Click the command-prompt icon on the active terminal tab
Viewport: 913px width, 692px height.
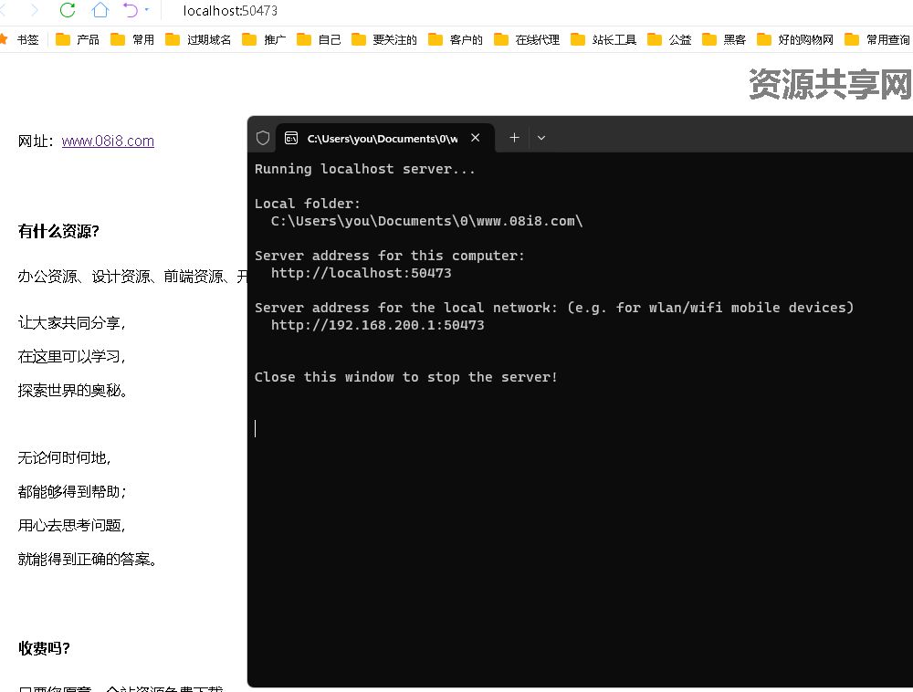point(291,138)
